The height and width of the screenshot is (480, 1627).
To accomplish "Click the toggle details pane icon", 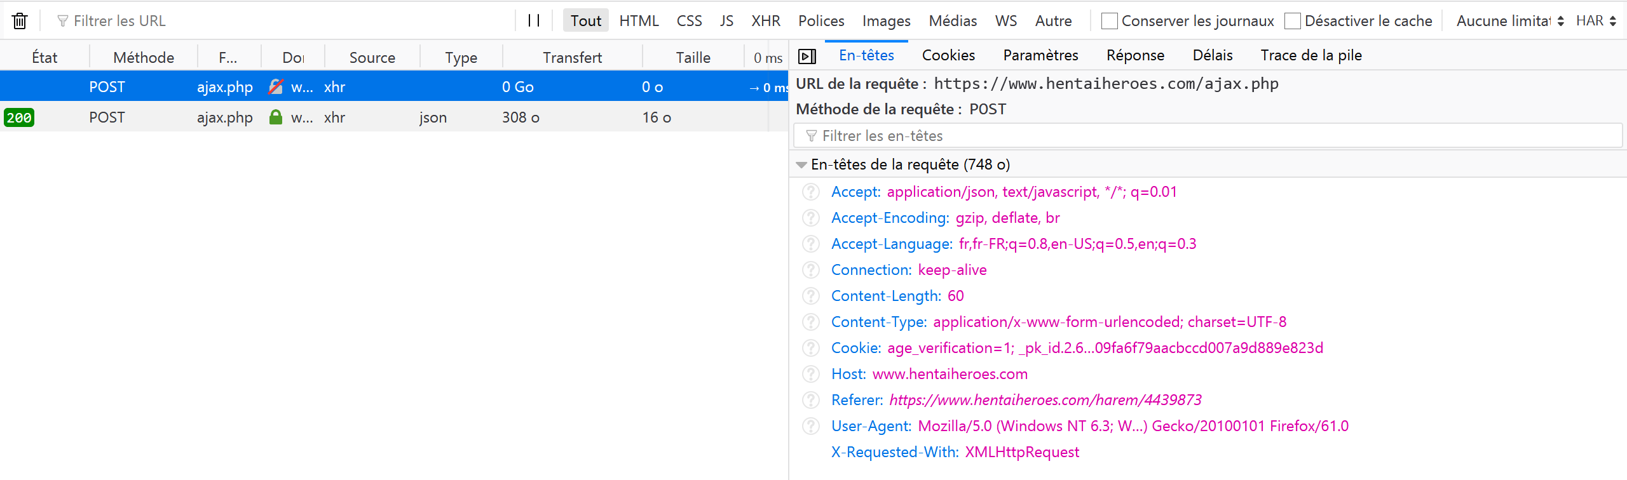I will coord(807,57).
